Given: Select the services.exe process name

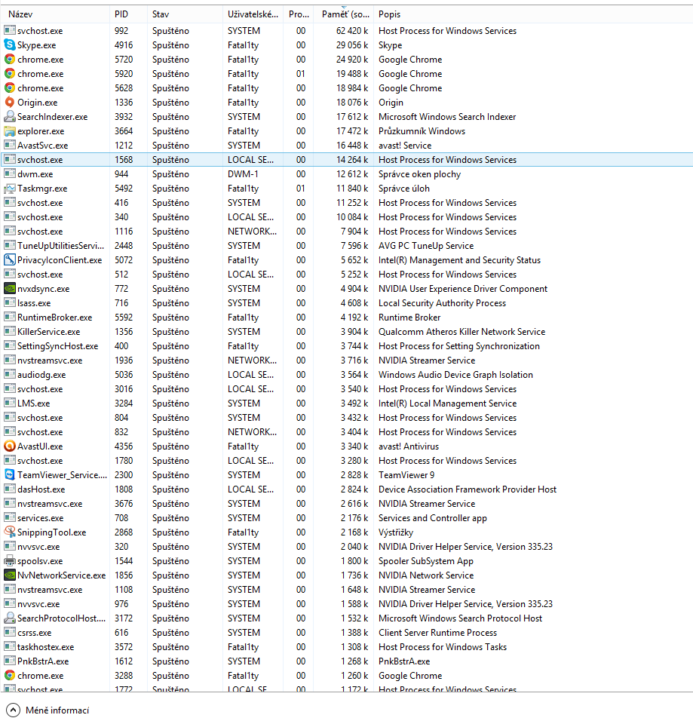Looking at the screenshot, I should click(40, 518).
